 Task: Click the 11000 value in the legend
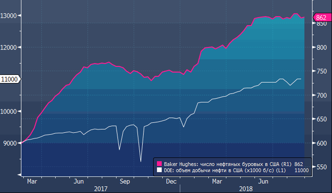pos(302,170)
